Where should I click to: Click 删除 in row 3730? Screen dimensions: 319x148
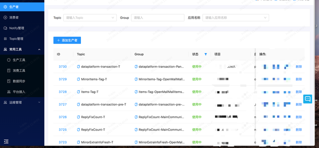click(x=299, y=66)
